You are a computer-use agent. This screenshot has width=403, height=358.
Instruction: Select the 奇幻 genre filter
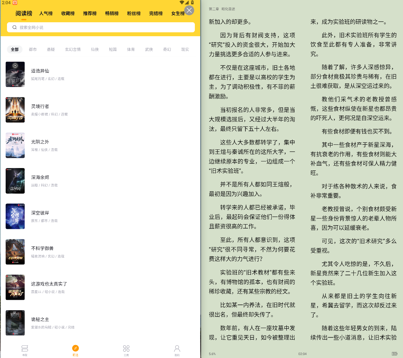[167, 49]
